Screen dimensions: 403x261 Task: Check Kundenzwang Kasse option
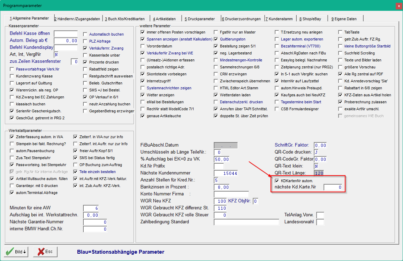pos(12,76)
